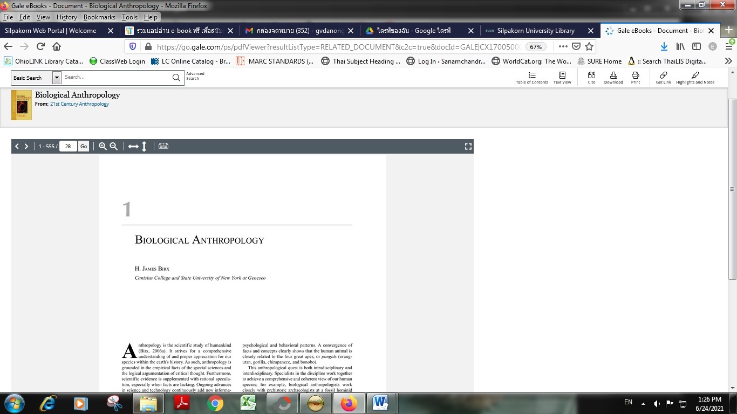
Task: Open LC Online Catalog bookmark
Action: point(190,61)
